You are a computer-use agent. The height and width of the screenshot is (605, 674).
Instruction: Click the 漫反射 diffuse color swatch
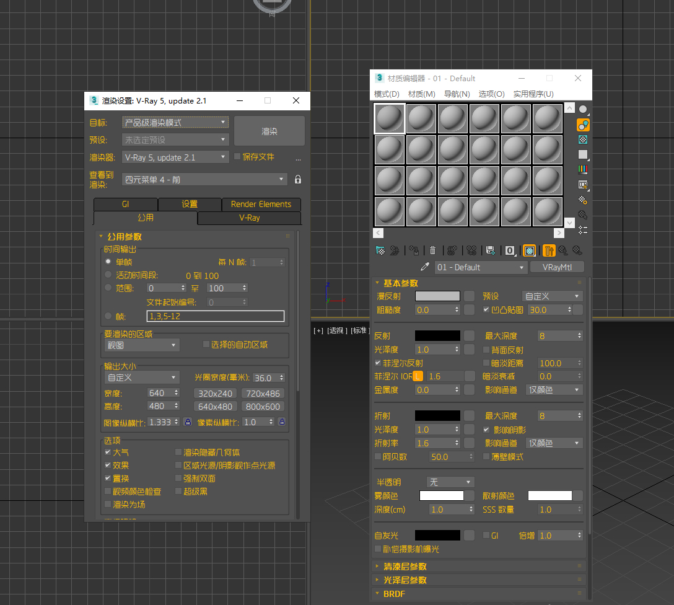click(x=437, y=296)
